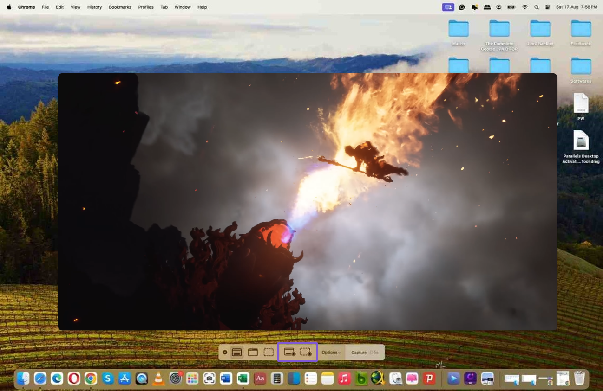Click the date and time in menu bar
This screenshot has width=603, height=391.
(577, 7)
